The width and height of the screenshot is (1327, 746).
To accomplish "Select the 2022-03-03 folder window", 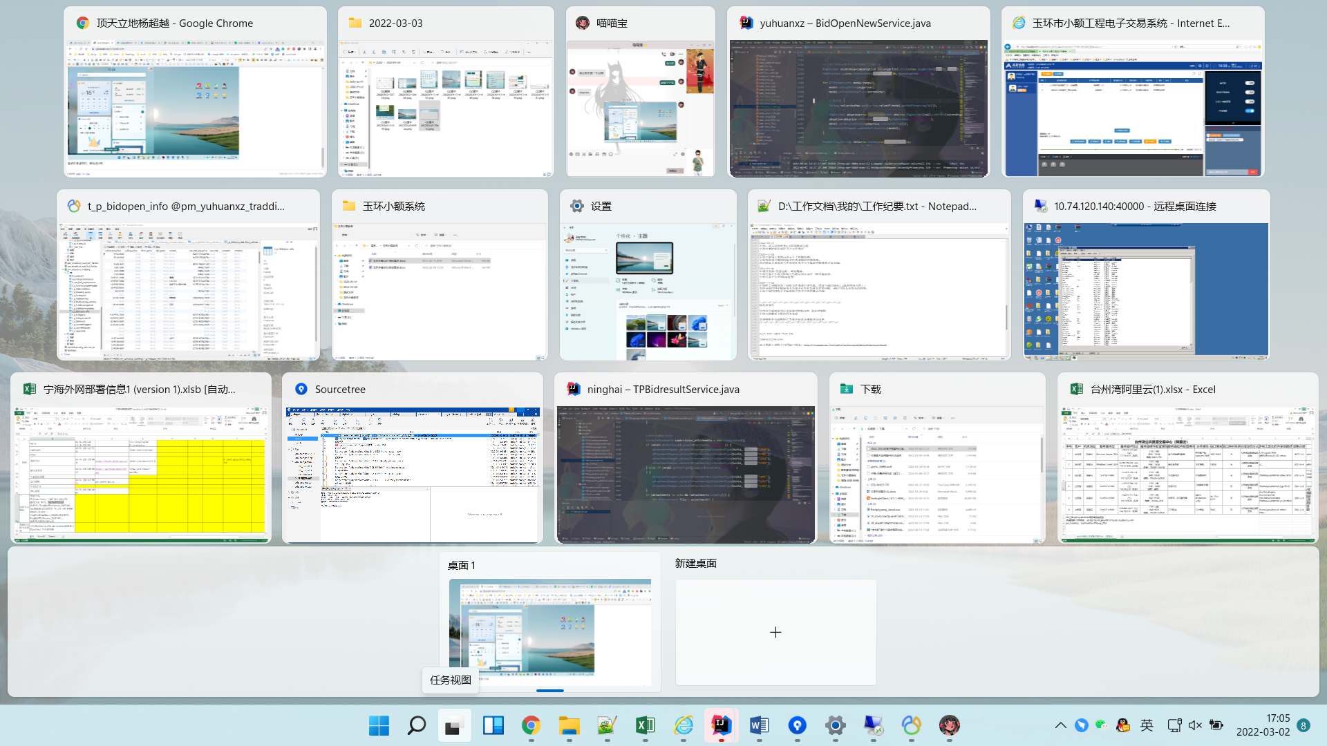I will (x=446, y=92).
